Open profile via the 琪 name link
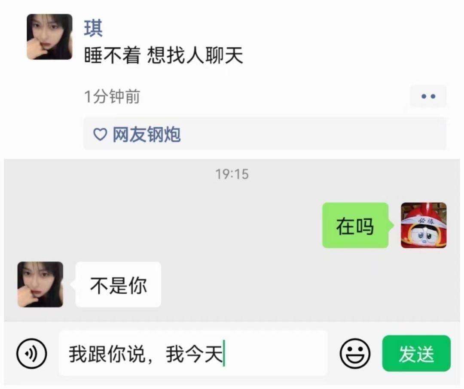Screen dimensions: 464x389 tap(93, 28)
